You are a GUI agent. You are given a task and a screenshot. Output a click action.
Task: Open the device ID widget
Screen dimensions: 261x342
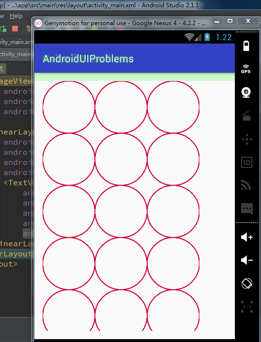click(247, 163)
